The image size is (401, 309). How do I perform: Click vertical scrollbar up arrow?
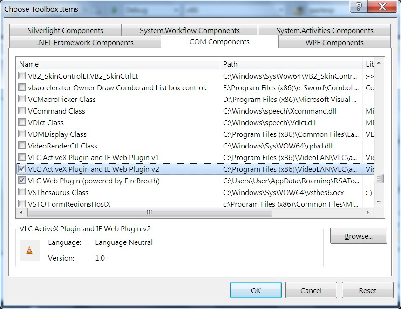pyautogui.click(x=379, y=63)
